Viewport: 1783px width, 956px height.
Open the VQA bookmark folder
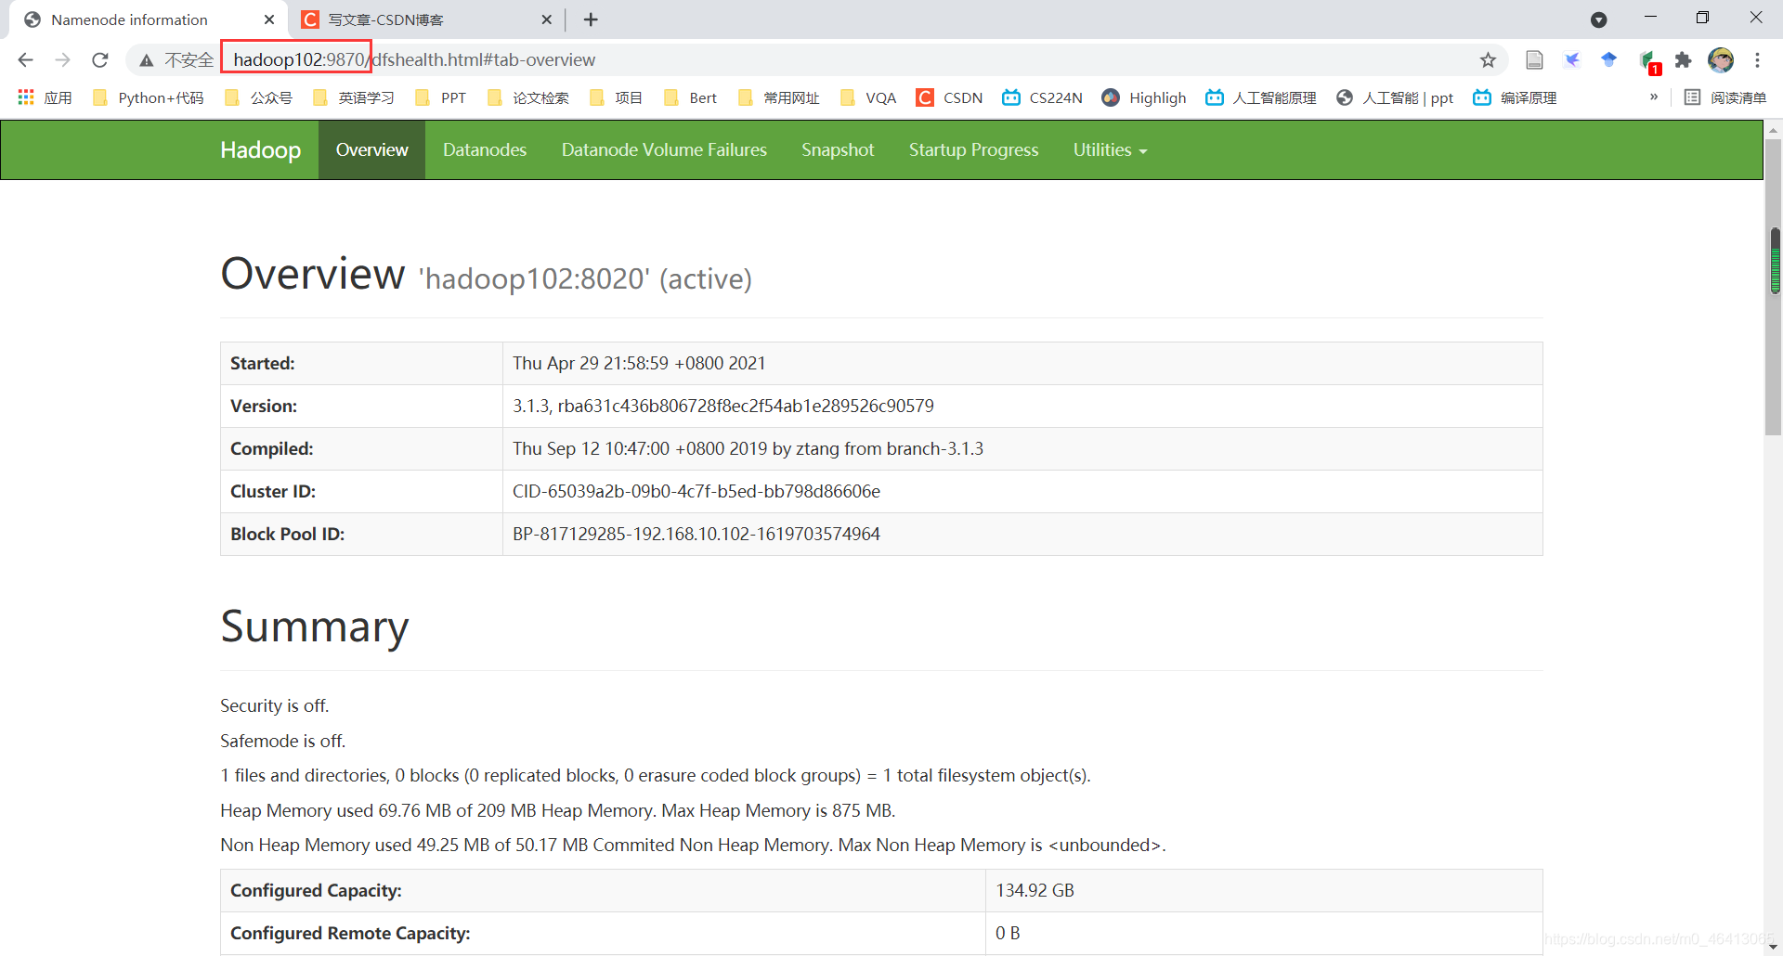(868, 97)
